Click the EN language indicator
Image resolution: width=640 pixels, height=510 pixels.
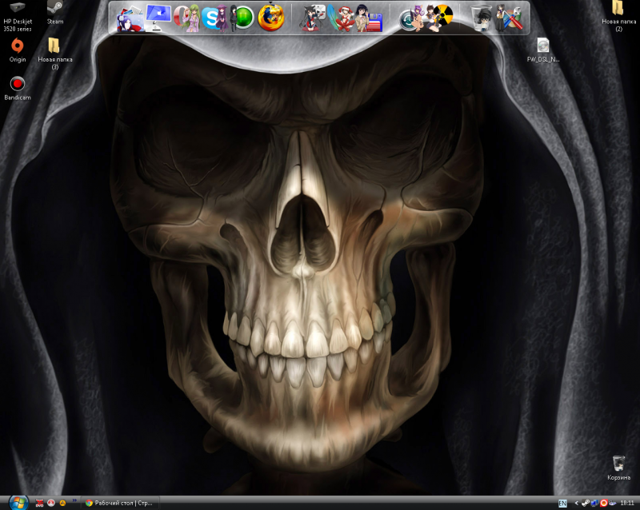(x=562, y=504)
